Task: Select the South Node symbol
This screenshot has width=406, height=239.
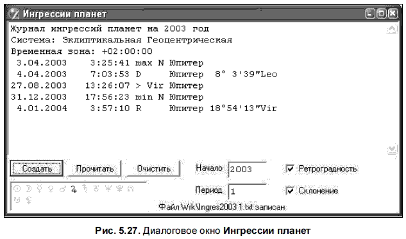Action: tap(17, 200)
